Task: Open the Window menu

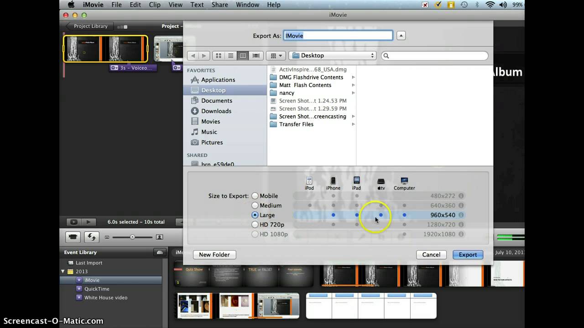Action: coord(247,5)
